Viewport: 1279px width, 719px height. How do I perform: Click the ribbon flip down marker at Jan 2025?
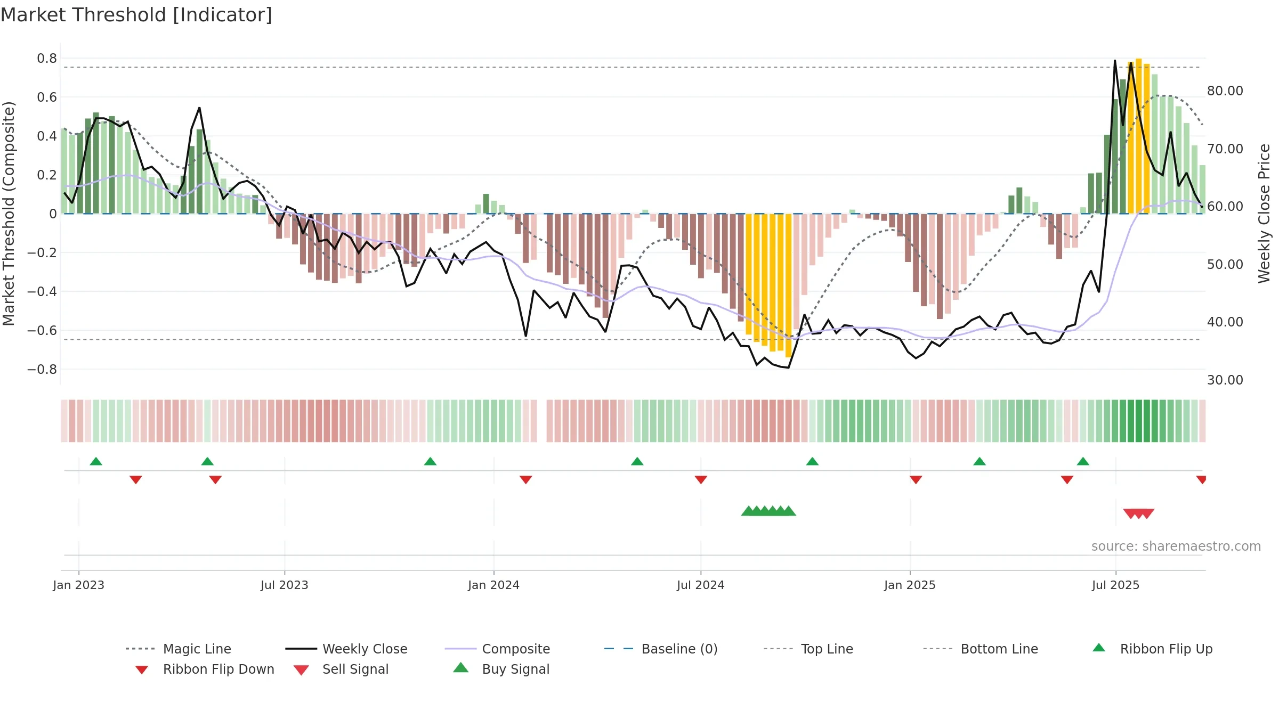point(916,480)
